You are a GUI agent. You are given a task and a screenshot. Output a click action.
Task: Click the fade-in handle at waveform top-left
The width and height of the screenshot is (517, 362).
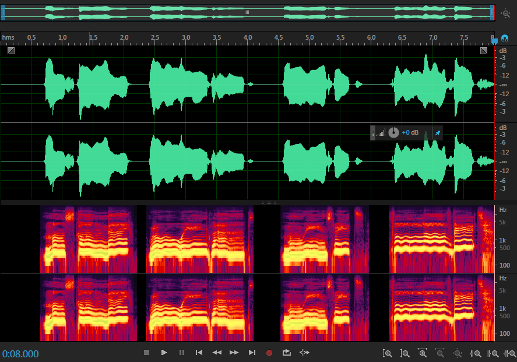tap(11, 51)
